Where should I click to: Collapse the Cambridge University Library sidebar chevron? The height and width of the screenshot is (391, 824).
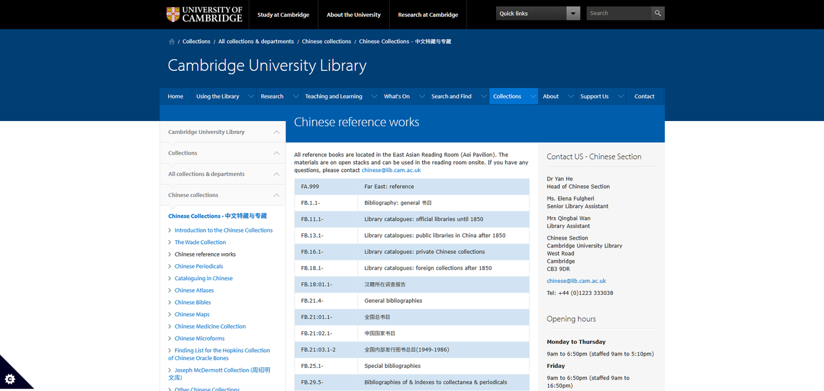click(x=276, y=132)
